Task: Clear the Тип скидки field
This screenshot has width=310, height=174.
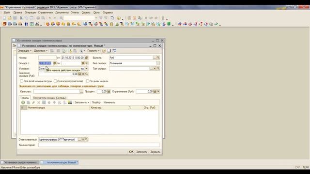Action: 155,69
